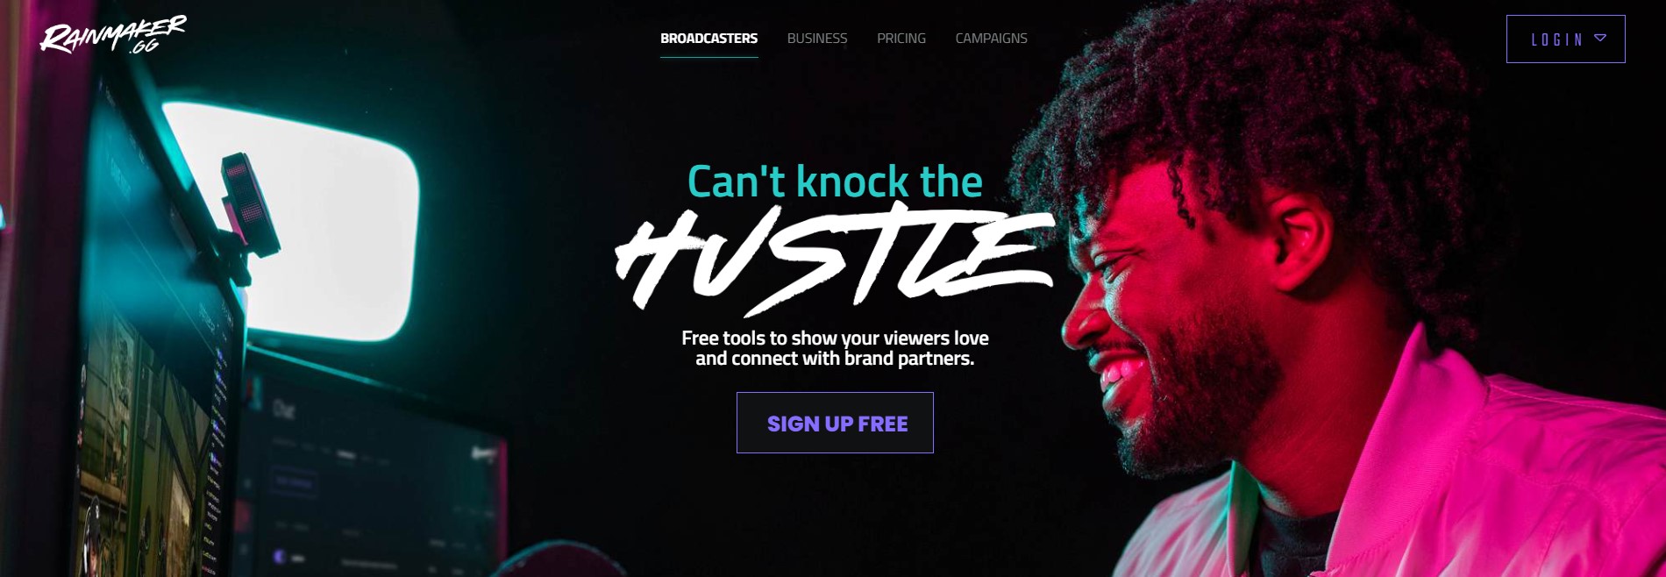This screenshot has height=577, width=1666.
Task: Click the HUSTLE brush-script graphic
Action: coord(835,260)
